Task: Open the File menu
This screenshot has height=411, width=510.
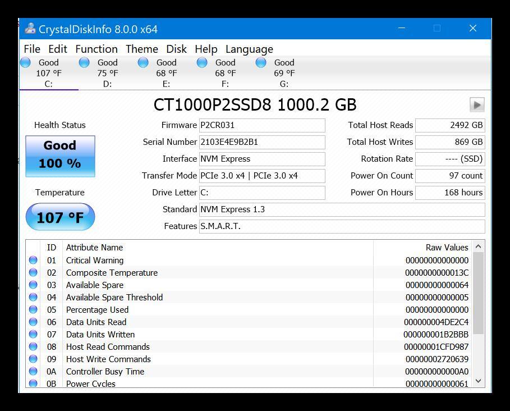Action: 32,49
